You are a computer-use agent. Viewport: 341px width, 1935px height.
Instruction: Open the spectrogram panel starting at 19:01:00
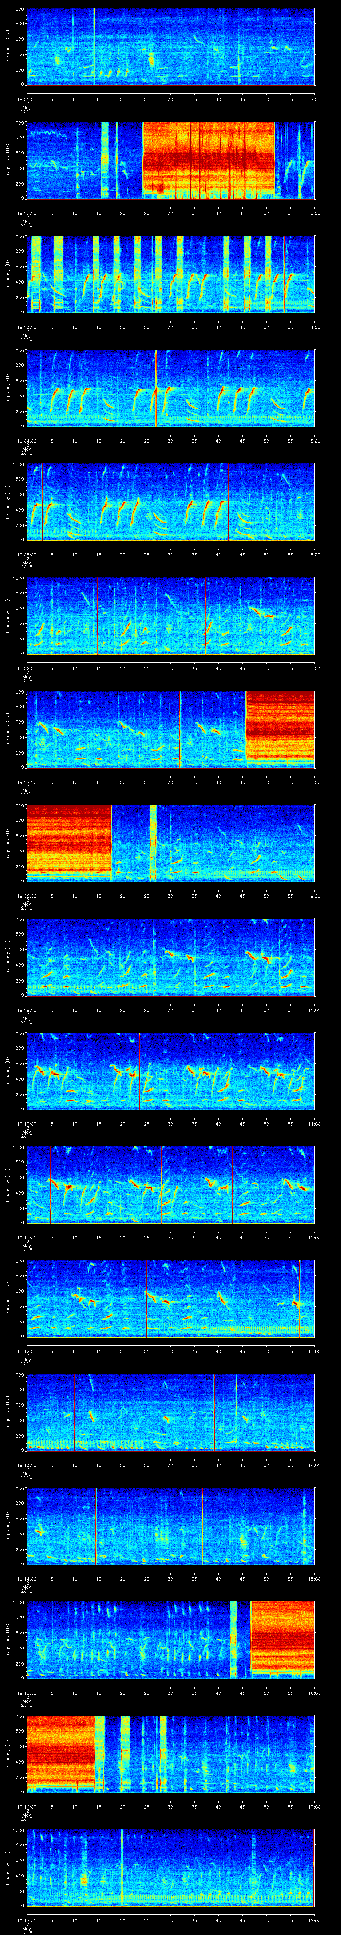[170, 47]
